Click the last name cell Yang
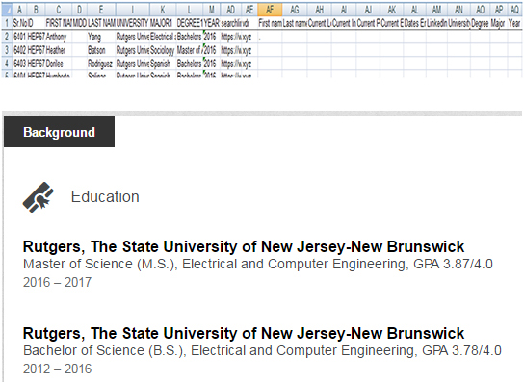Viewport: 524px width, 382px height. pyautogui.click(x=101, y=37)
